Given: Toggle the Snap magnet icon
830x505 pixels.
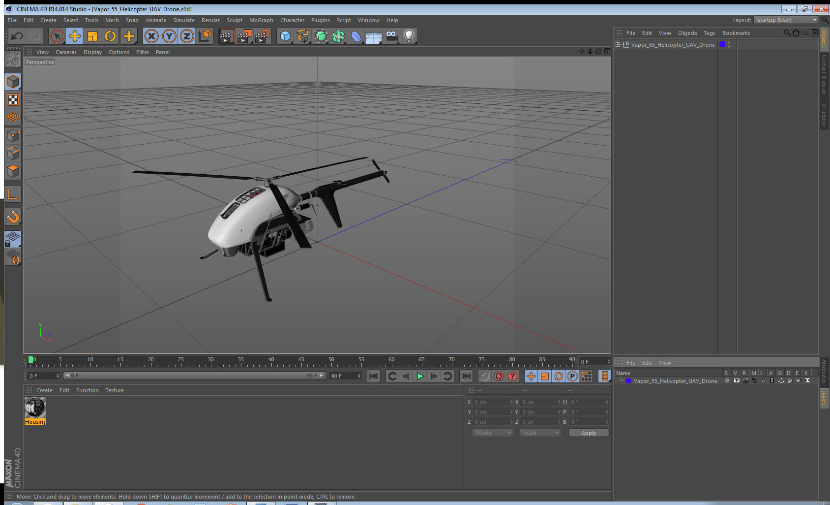Looking at the screenshot, I should (13, 217).
